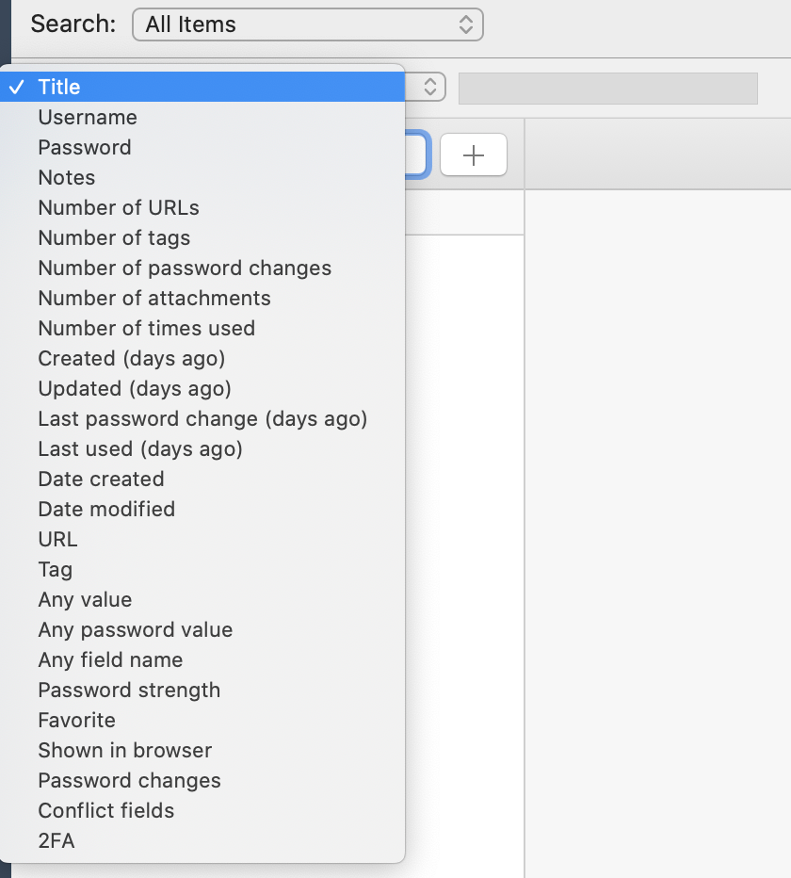The height and width of the screenshot is (878, 791).
Task: Select the checked Title option
Action: point(59,88)
